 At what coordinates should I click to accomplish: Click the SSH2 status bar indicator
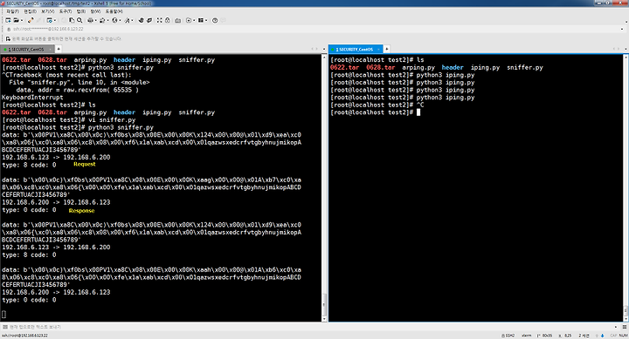click(x=508, y=336)
